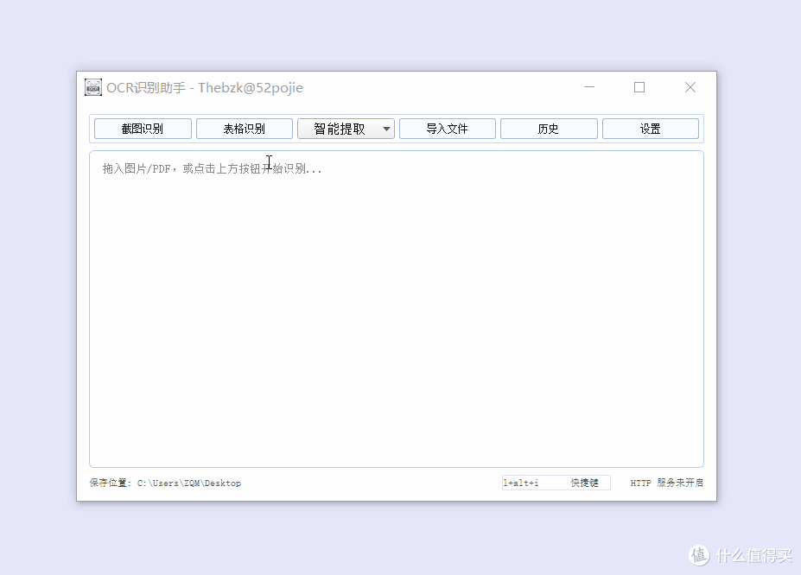Start table recognition with 表格识别

245,129
